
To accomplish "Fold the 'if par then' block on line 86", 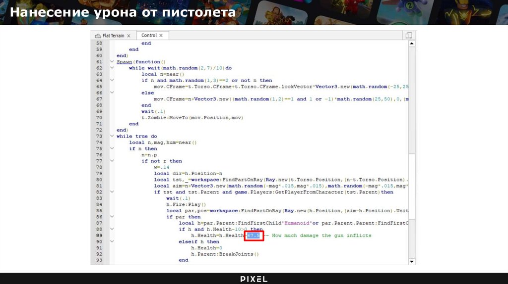I will point(112,217).
